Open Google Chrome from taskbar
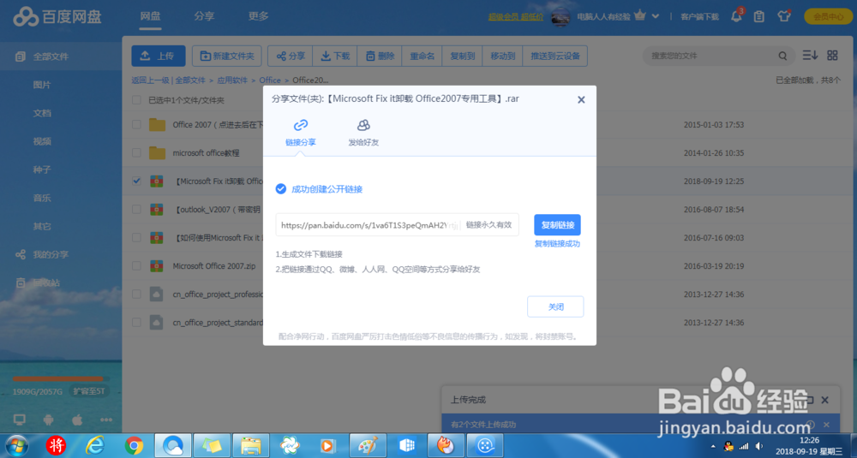 pyautogui.click(x=134, y=446)
